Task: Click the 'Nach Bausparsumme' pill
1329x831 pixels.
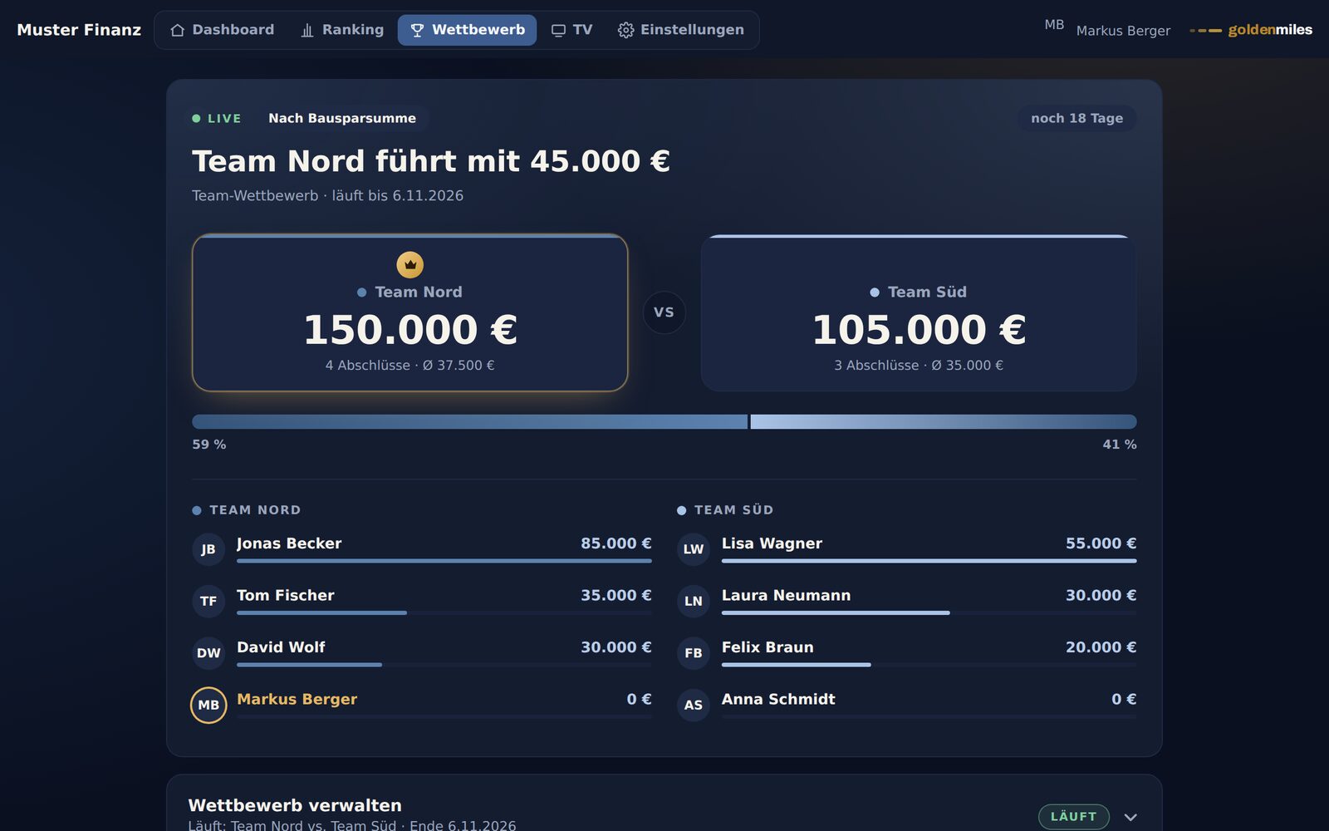Action: 342,118
